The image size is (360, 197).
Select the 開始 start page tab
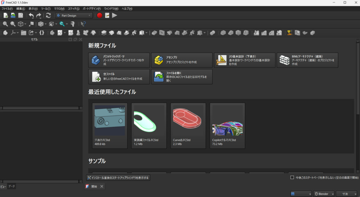coord(94,186)
